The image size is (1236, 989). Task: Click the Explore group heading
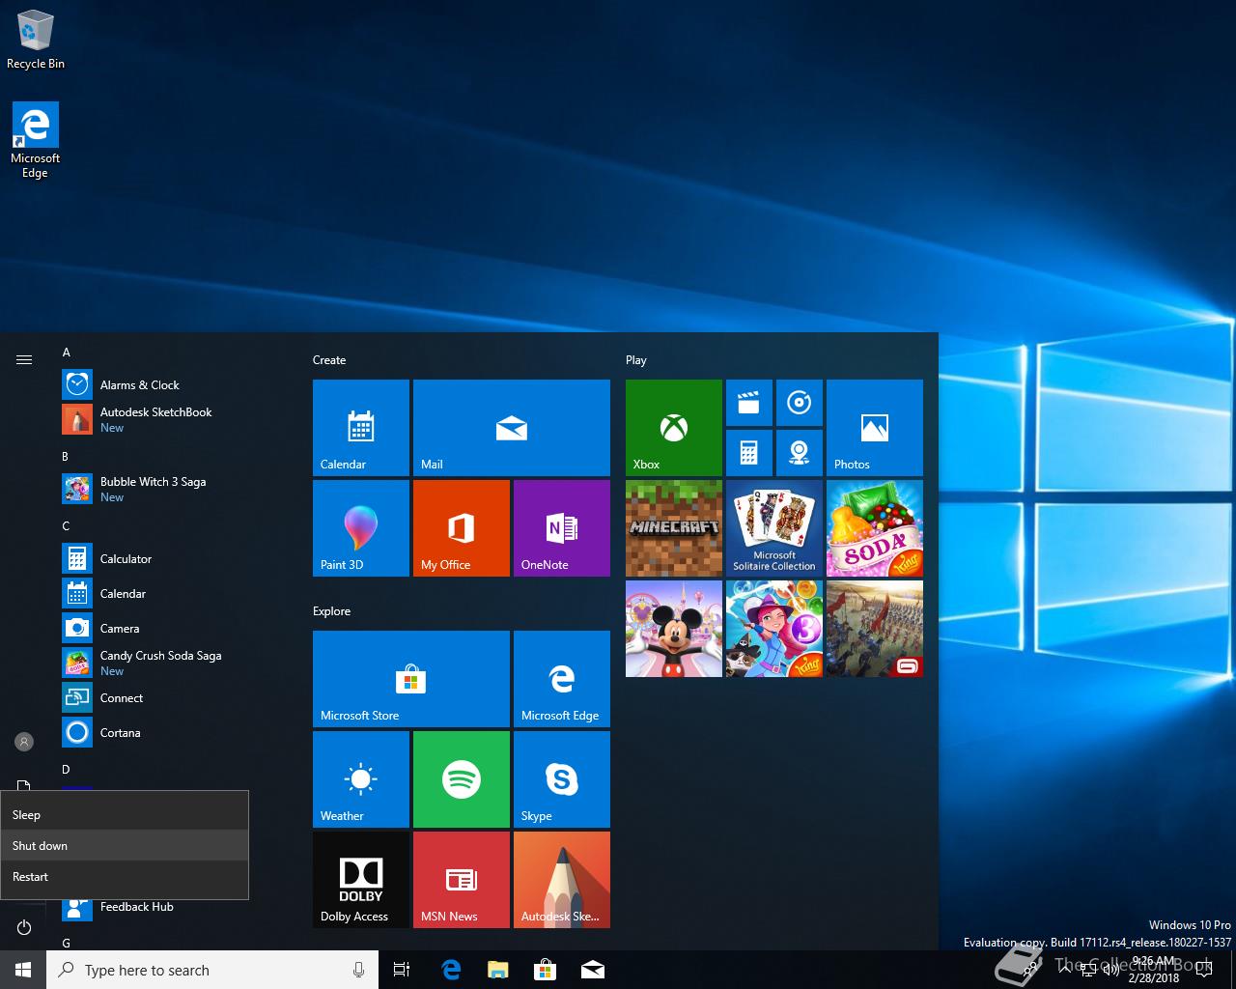(332, 611)
